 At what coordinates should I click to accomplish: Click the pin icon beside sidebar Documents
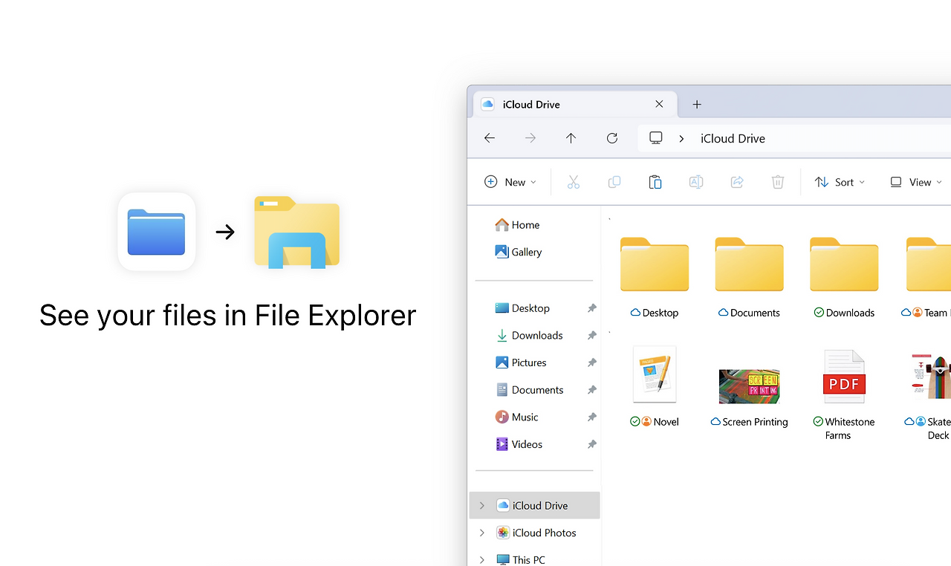tap(592, 390)
